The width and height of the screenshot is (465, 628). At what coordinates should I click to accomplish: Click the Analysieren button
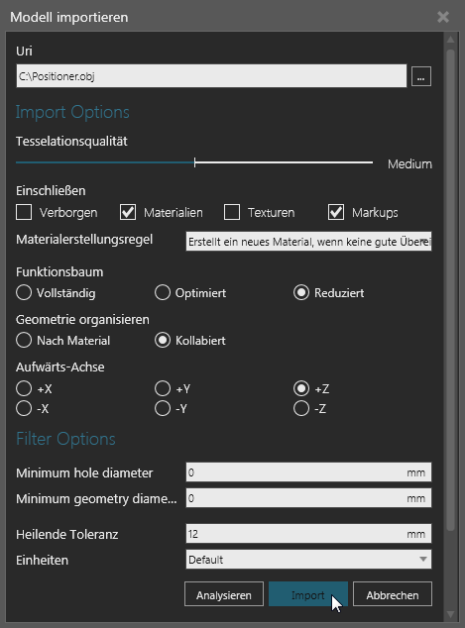click(224, 594)
